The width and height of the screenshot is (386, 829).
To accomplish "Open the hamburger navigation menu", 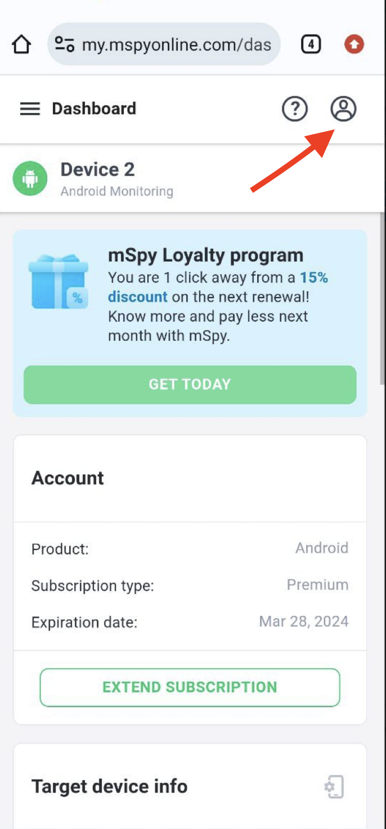I will coord(30,109).
